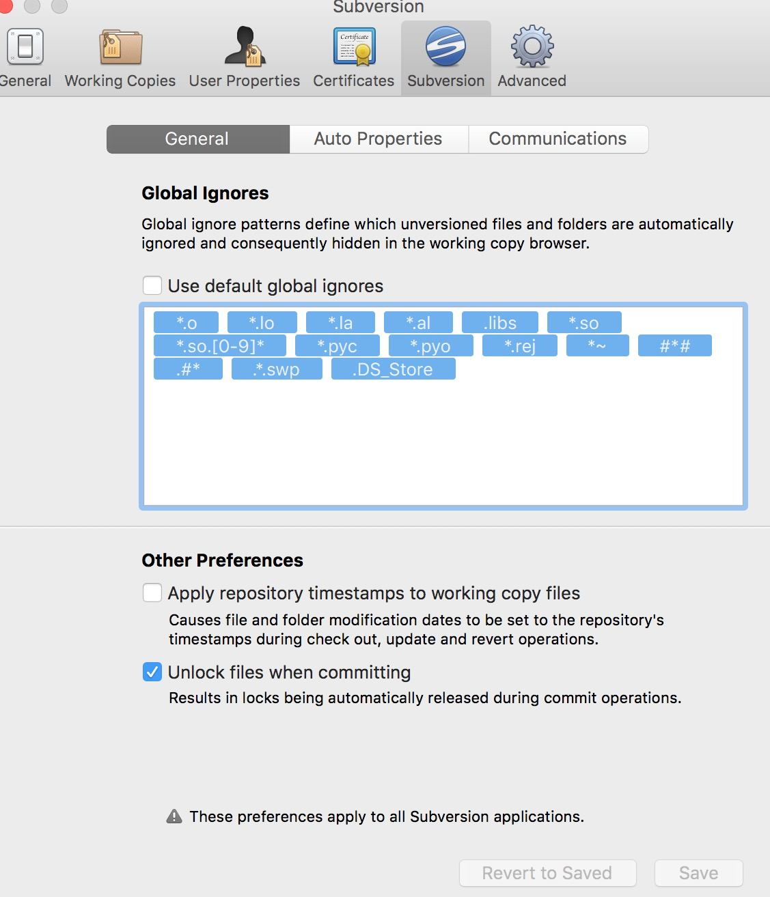This screenshot has width=770, height=897.
Task: Click the warning triangle icon
Action: (174, 816)
